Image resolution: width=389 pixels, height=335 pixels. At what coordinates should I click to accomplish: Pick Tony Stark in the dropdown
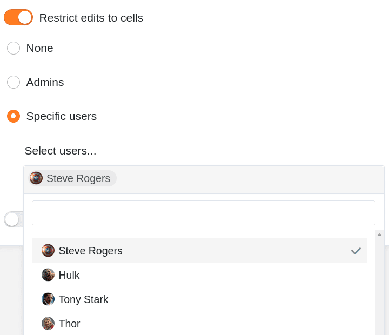point(199,299)
